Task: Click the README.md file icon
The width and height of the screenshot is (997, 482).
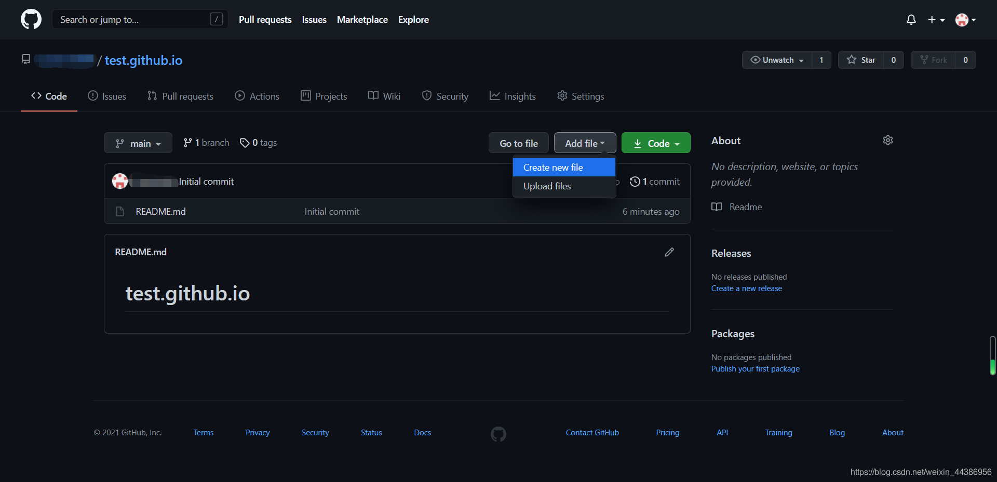Action: (120, 211)
